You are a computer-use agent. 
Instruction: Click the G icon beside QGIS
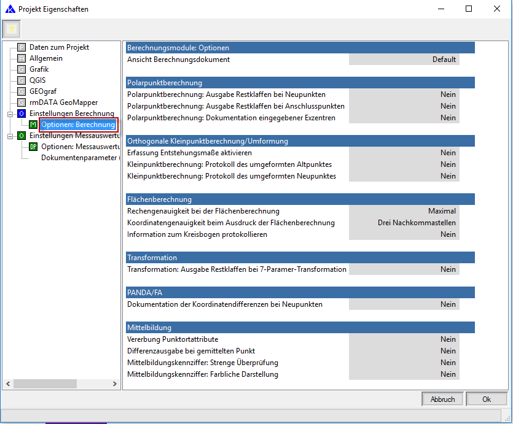point(22,80)
